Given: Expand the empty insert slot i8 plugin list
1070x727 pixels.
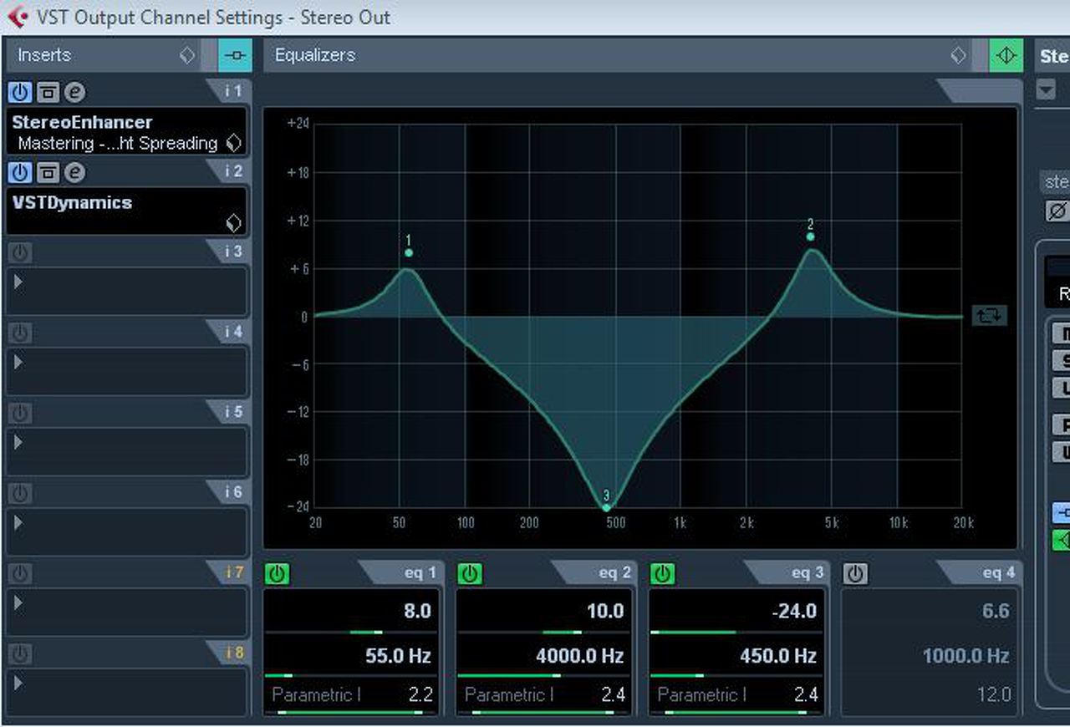Looking at the screenshot, I should pos(18,683).
